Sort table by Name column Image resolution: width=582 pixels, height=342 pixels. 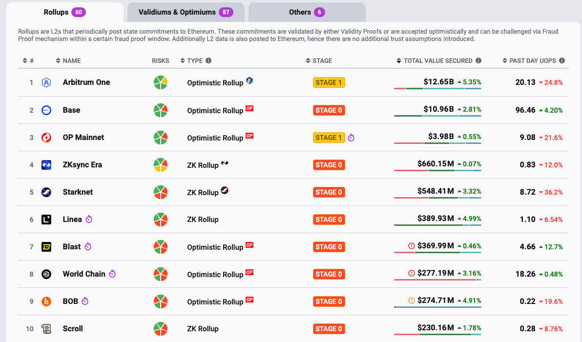tap(68, 60)
